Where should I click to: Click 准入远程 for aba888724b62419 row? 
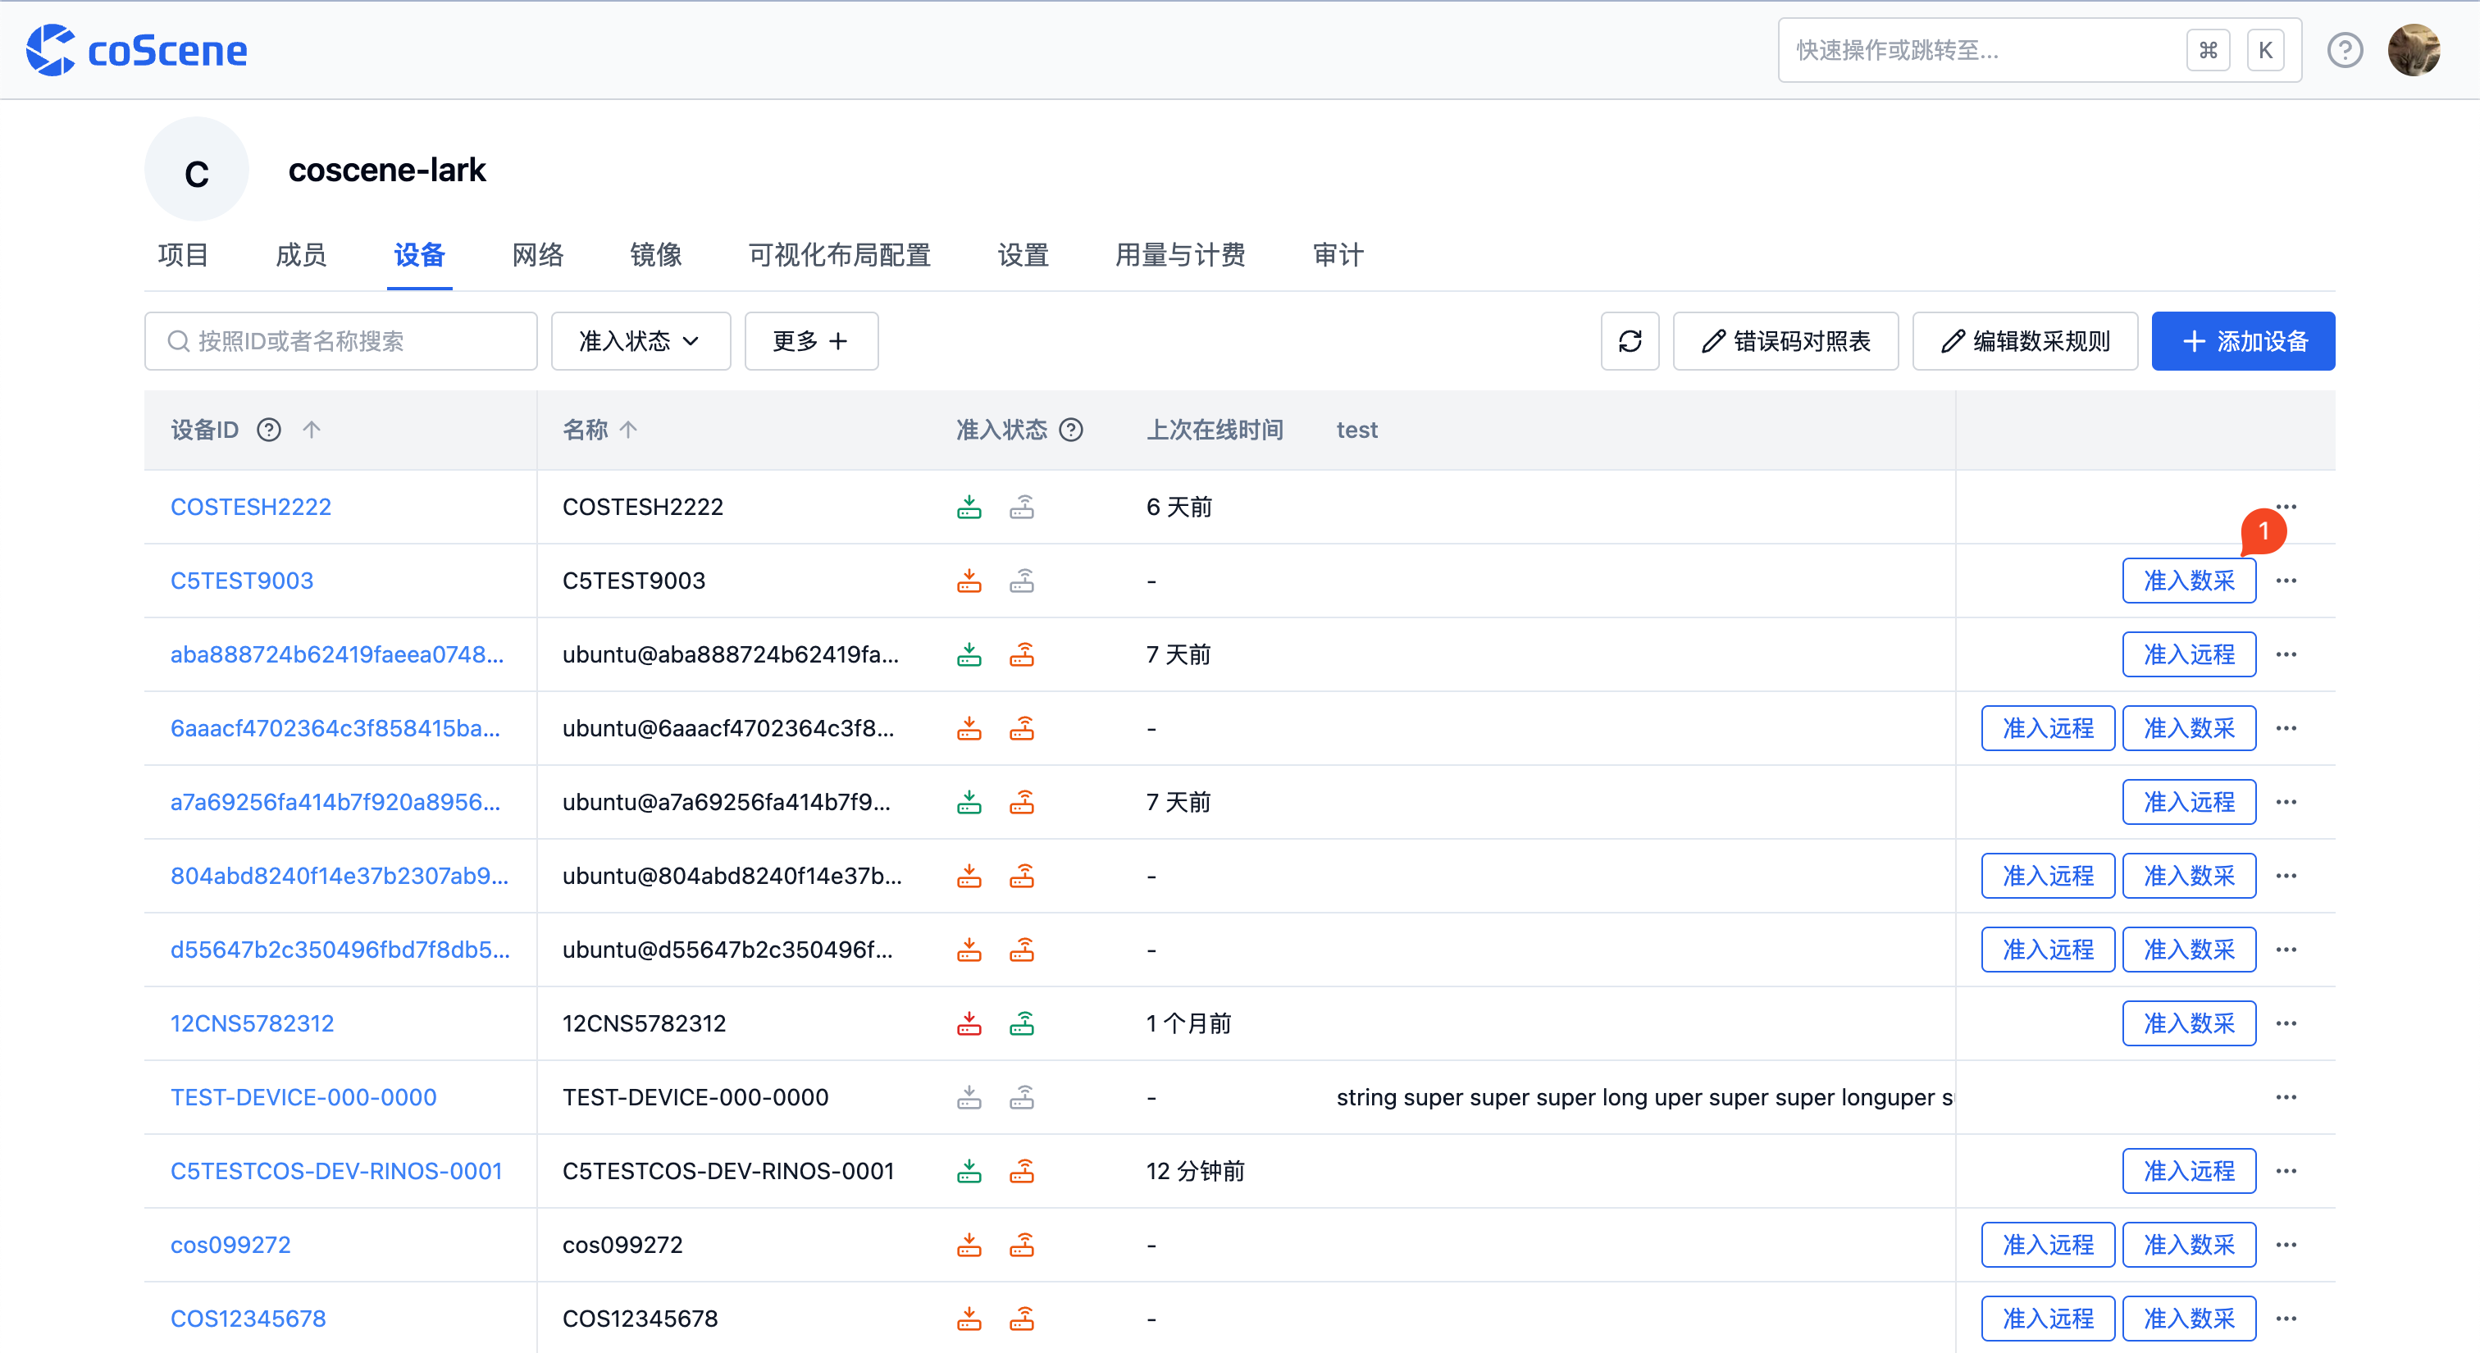2188,654
